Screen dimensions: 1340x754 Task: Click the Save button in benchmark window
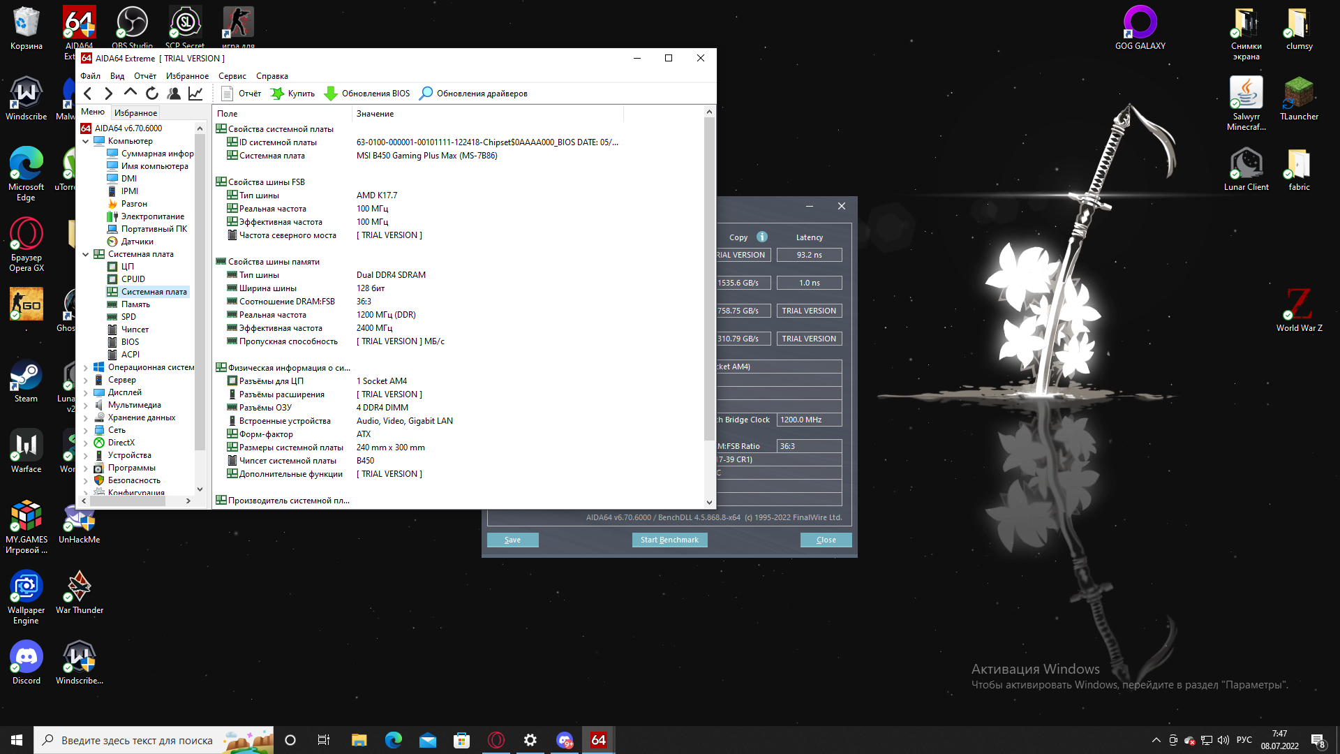click(512, 540)
